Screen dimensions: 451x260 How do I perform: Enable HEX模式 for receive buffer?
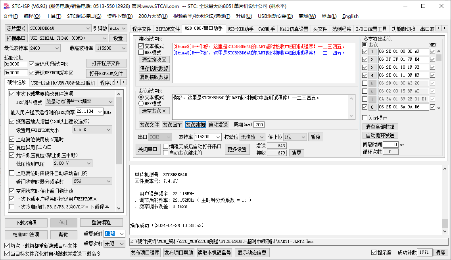point(141,52)
